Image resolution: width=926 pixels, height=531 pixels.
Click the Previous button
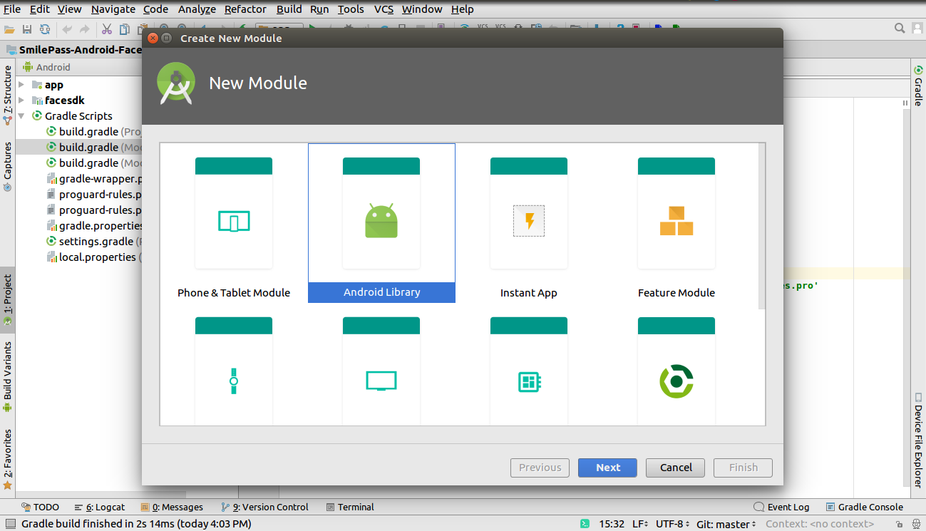540,468
